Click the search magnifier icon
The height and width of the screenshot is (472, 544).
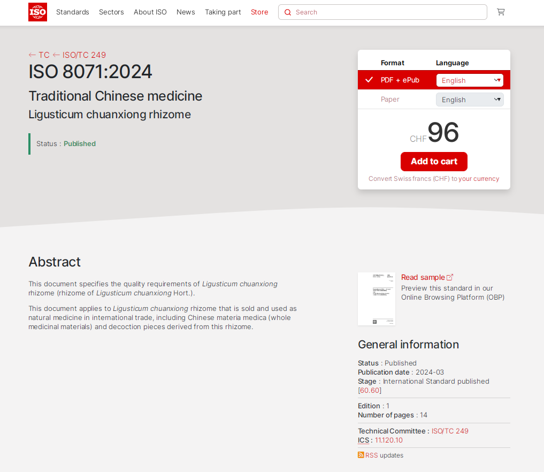(x=288, y=12)
